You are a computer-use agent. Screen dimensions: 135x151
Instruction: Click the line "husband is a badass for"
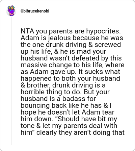58,99
